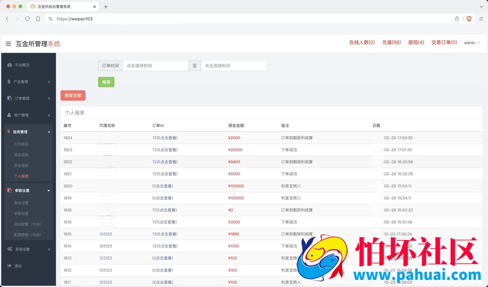Viewport: 488px width, 287px height.
Task: Click the 产品管理 bitcoin icon
Action: (9, 82)
